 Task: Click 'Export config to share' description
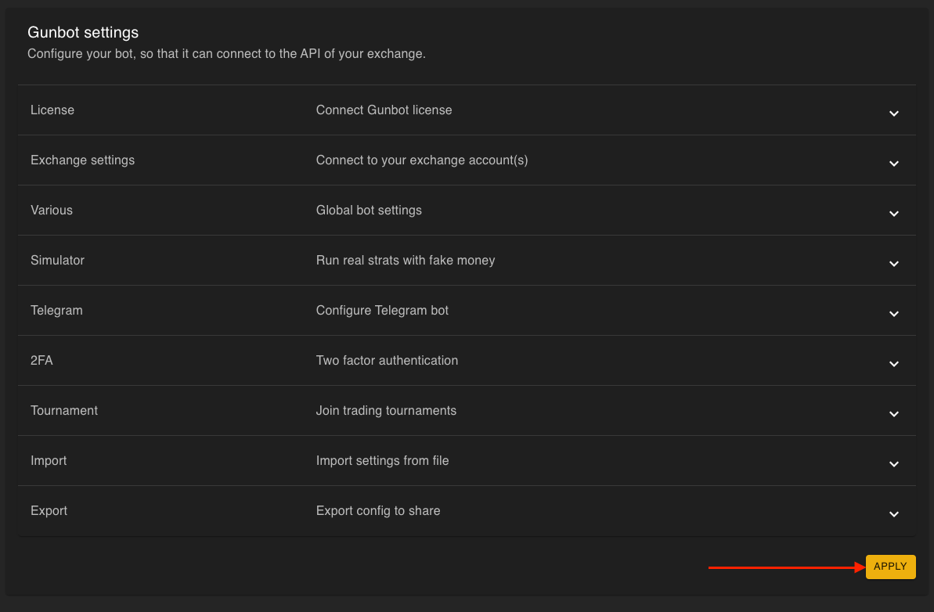[377, 510]
